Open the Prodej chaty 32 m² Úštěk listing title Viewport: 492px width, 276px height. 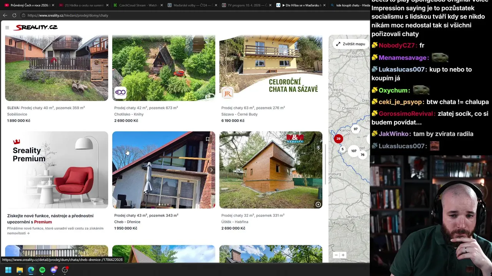pyautogui.click(x=253, y=215)
